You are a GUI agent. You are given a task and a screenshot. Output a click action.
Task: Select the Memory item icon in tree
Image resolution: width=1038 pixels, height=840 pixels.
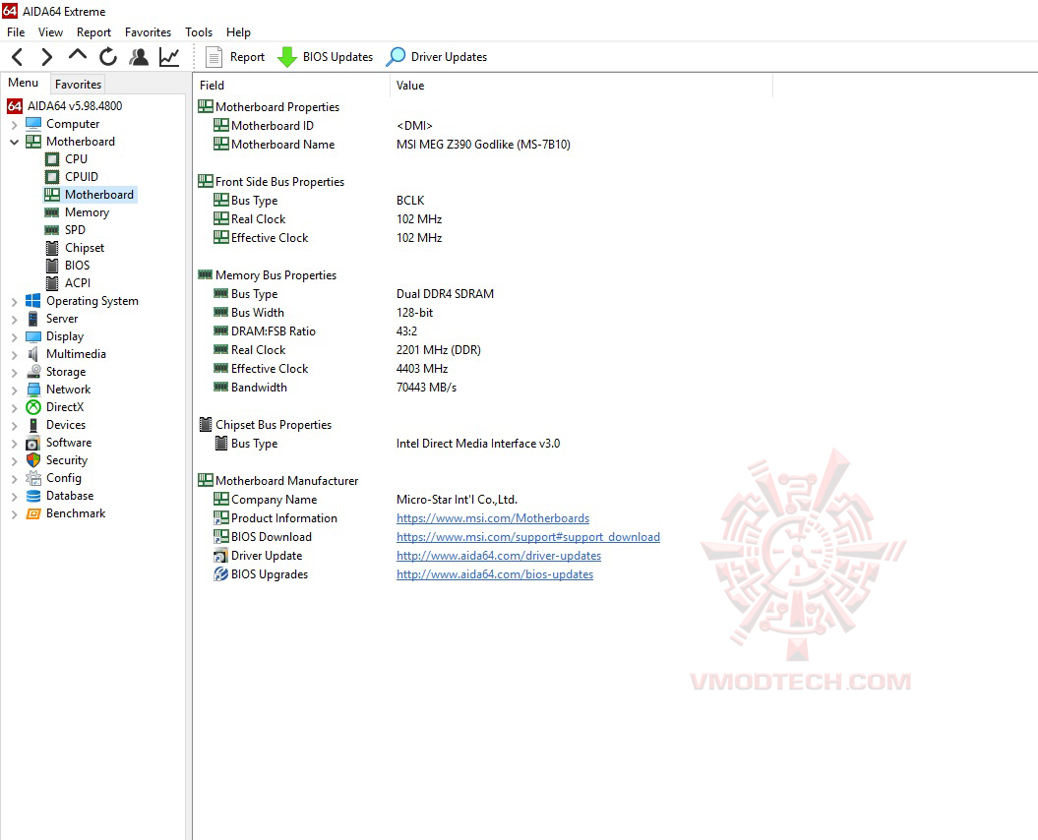52,212
